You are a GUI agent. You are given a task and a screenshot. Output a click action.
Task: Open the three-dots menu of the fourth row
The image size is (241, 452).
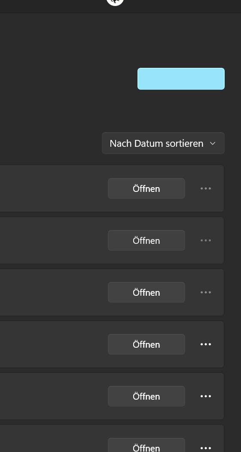pyautogui.click(x=206, y=344)
